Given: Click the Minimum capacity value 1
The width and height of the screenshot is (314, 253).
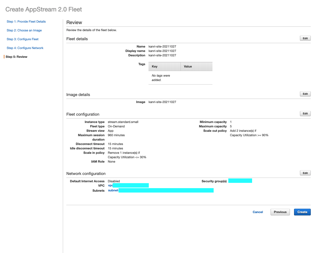Looking at the screenshot, I should (231, 122).
